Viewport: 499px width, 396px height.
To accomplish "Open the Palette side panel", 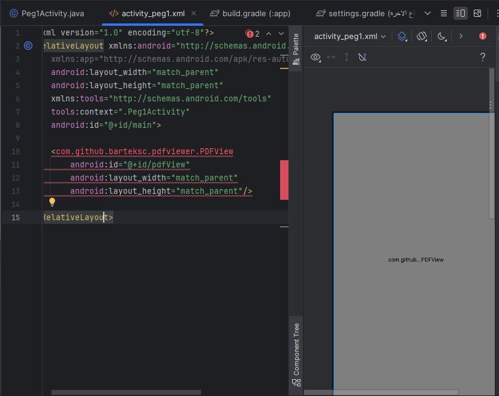I will (296, 49).
